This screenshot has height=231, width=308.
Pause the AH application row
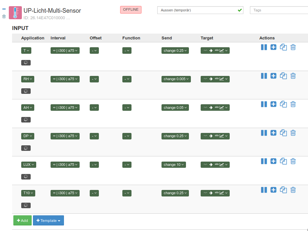click(x=264, y=104)
